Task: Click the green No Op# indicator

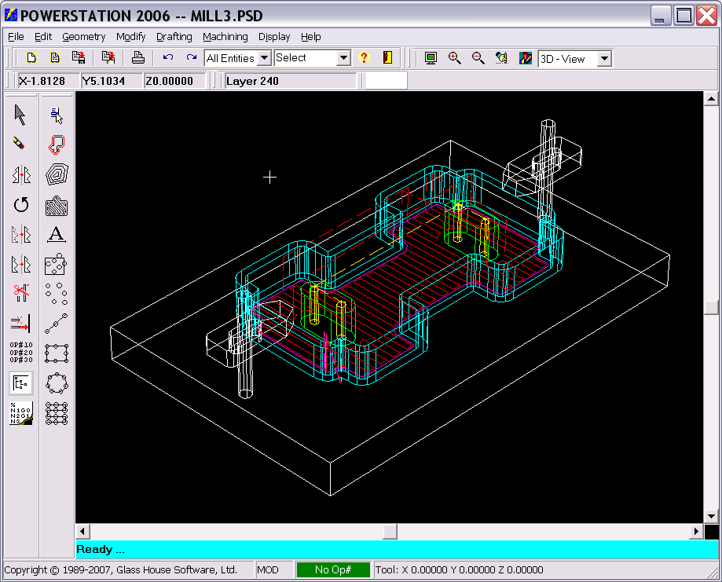Action: click(333, 569)
